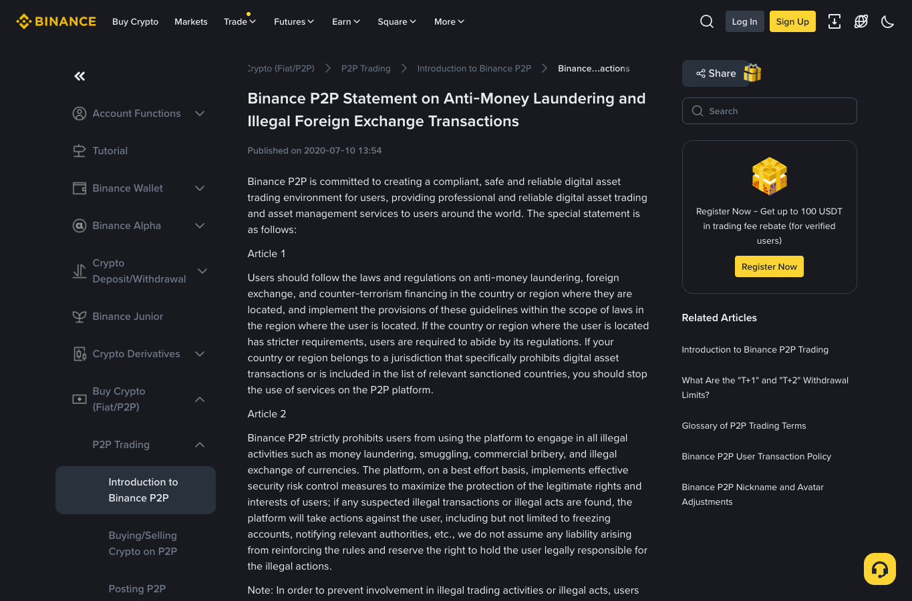
Task: Click the Sign Up button
Action: [x=792, y=21]
